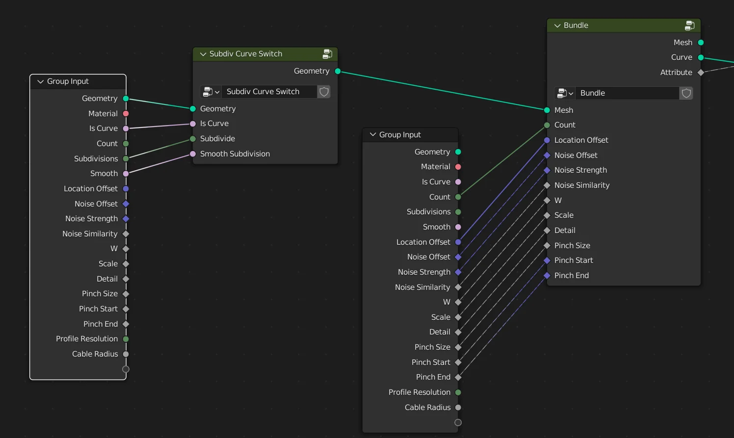Click the red Material output socket on Group Input
Screen dimensions: 734x438
pos(126,113)
